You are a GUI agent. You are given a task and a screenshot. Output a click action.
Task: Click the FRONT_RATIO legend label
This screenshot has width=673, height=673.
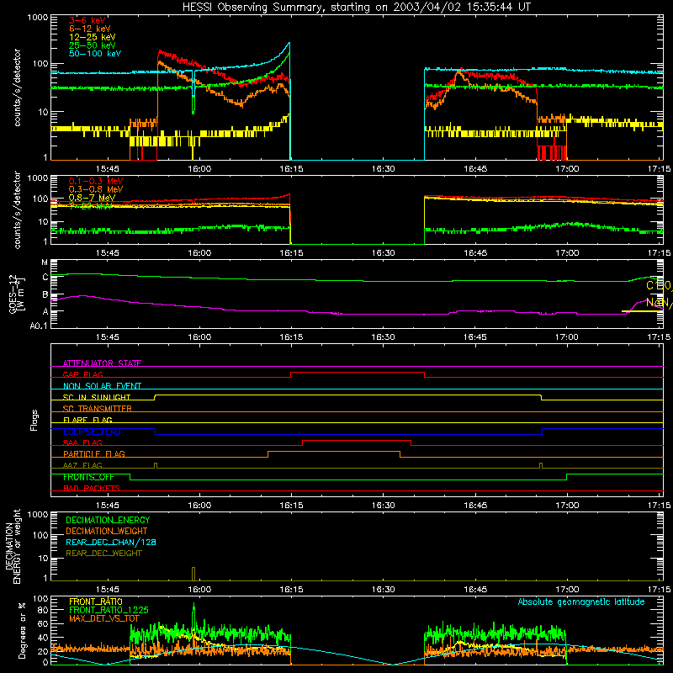coord(96,601)
